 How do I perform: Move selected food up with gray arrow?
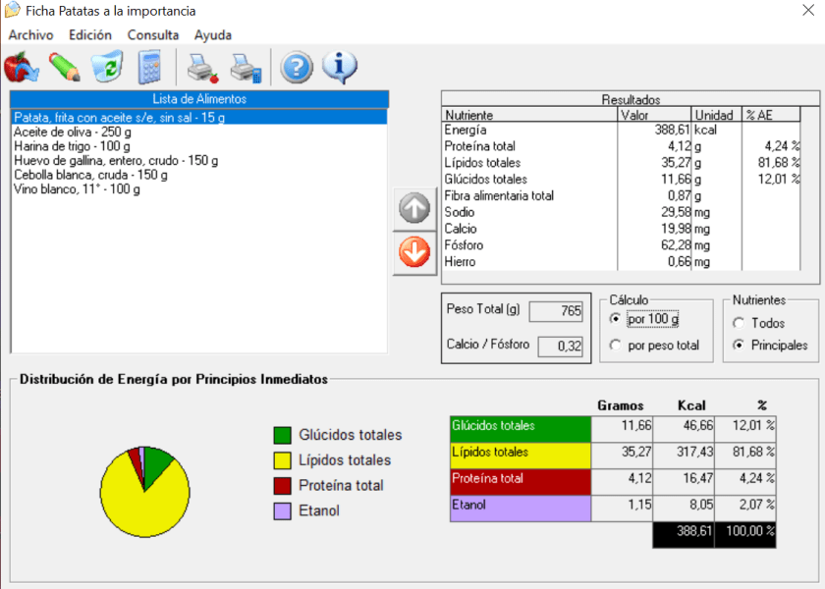click(414, 208)
